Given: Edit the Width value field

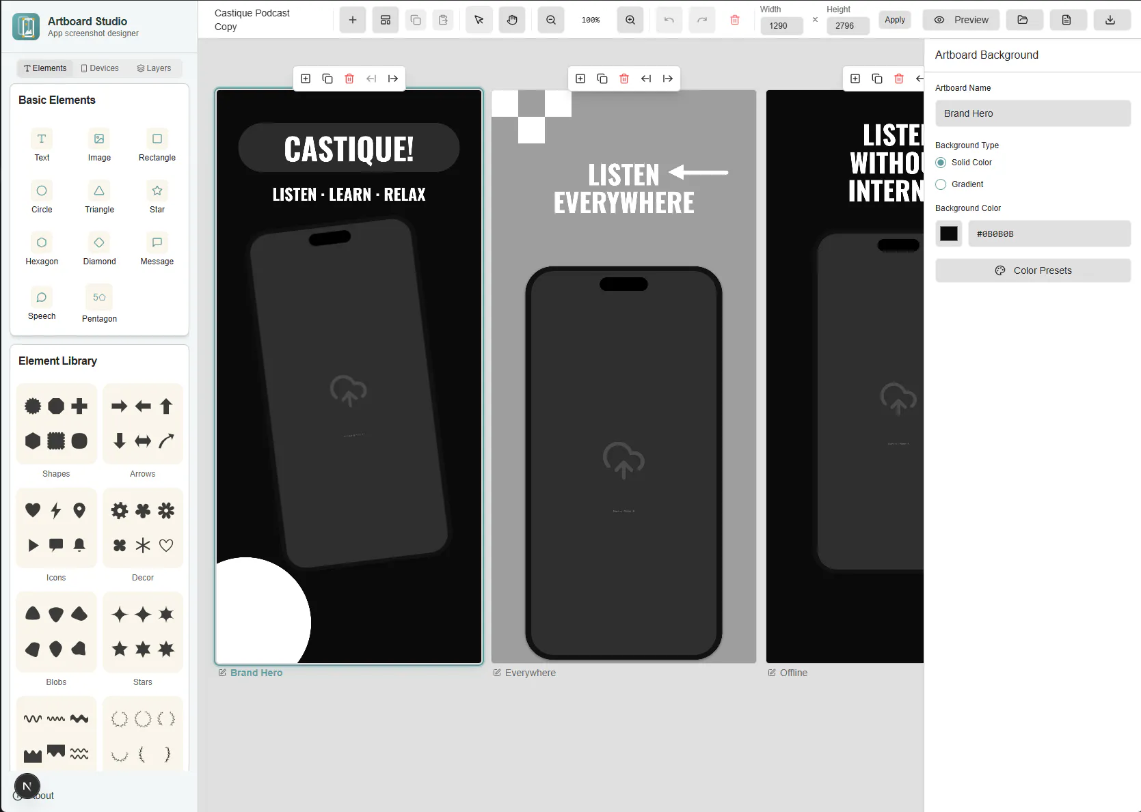Looking at the screenshot, I should click(781, 26).
